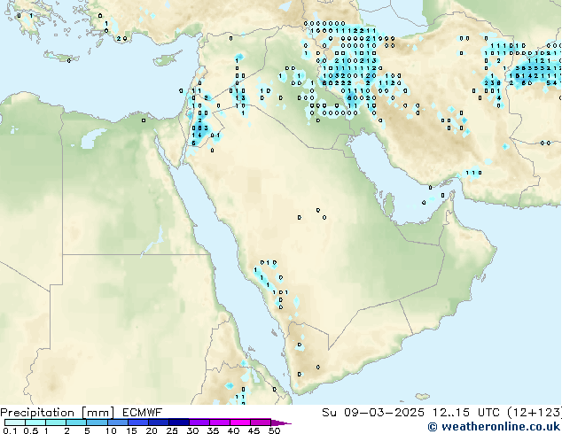Click the '12..15 UTC' time label
The width and height of the screenshot is (562, 434).
[x=466, y=413]
